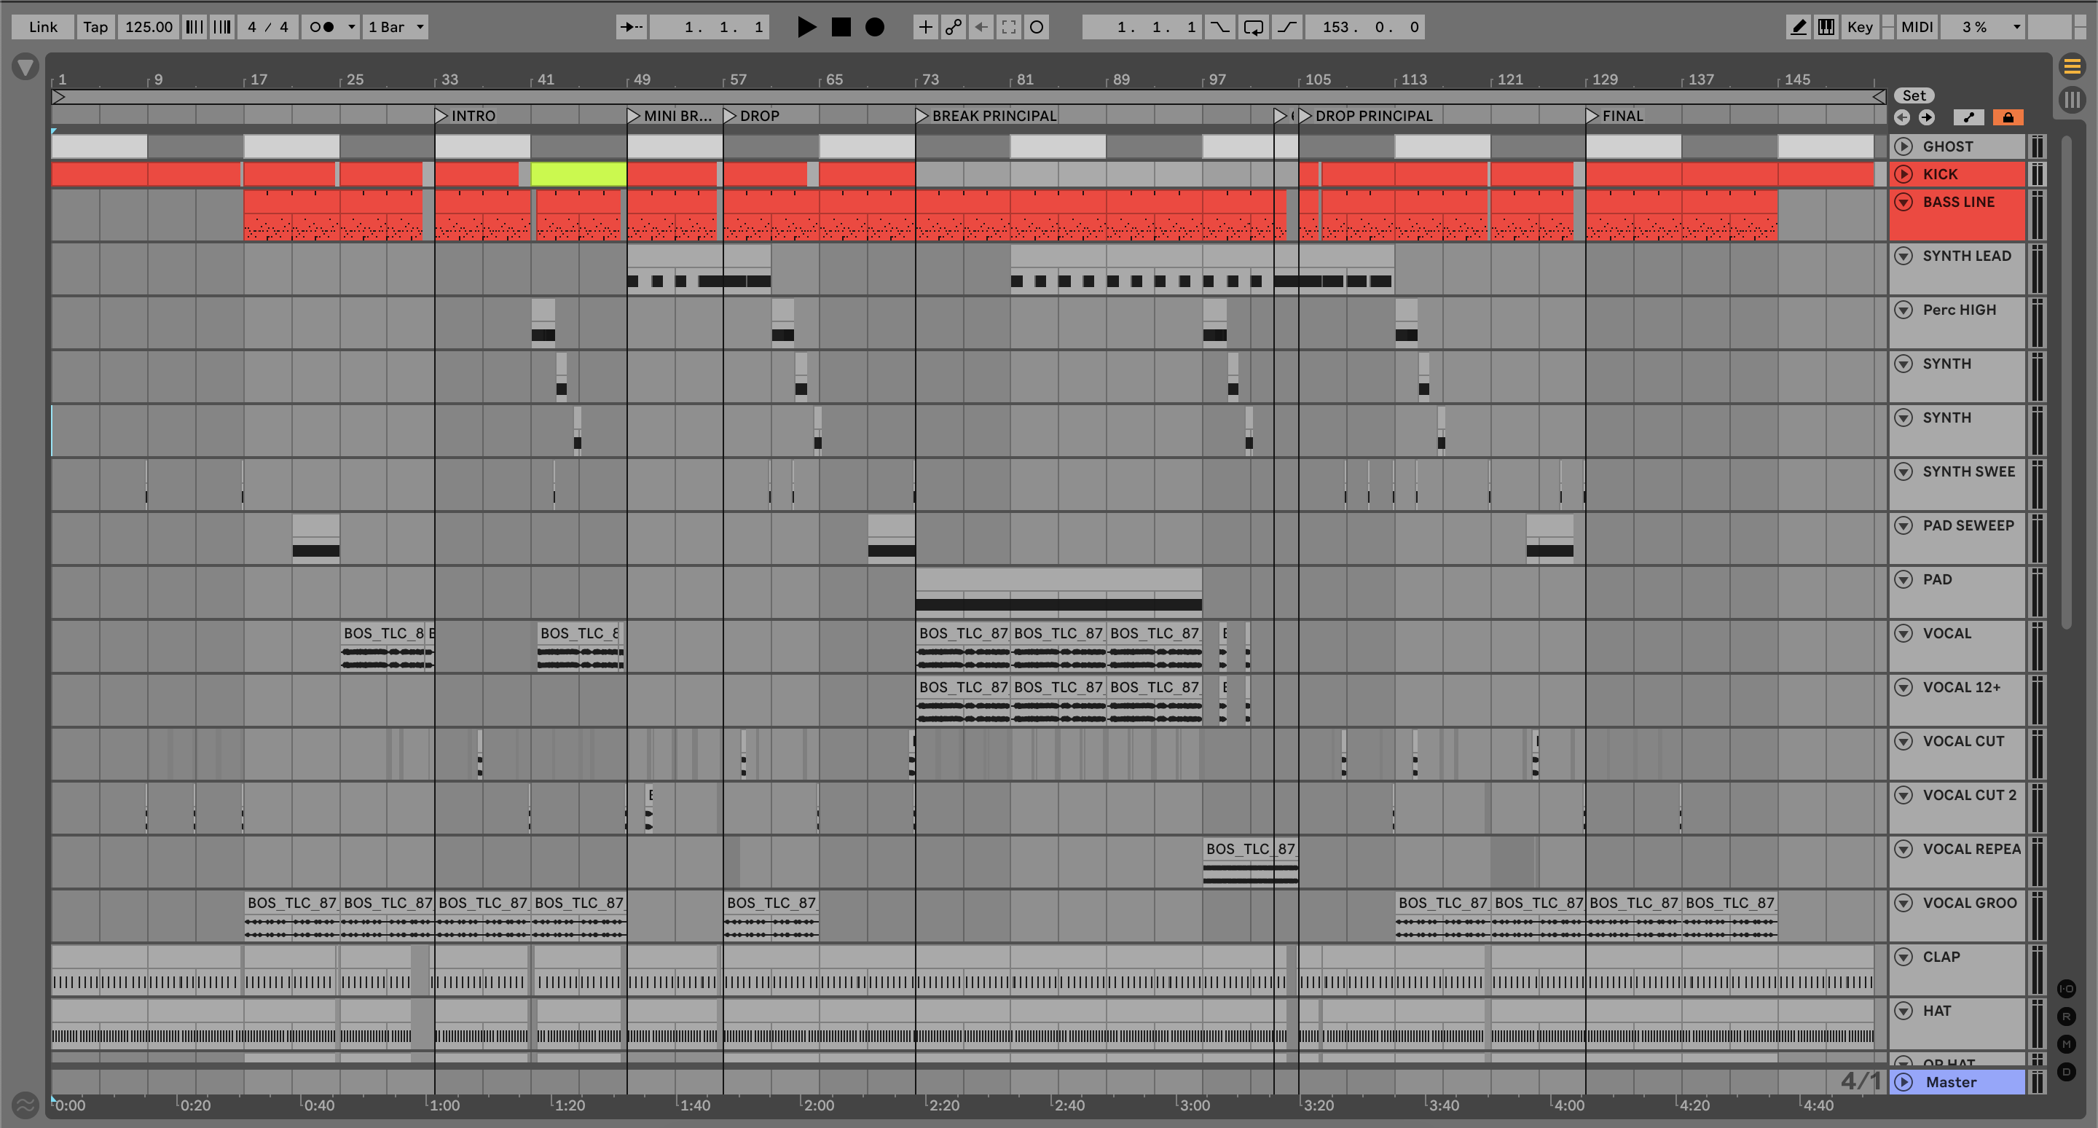Screen dimensions: 2098x1128
Task: Open the 1 Bar quantization dropdown
Action: coord(396,27)
